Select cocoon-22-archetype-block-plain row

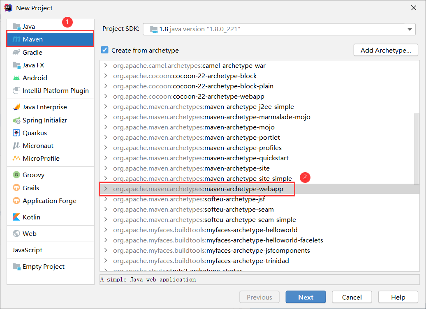(260, 86)
